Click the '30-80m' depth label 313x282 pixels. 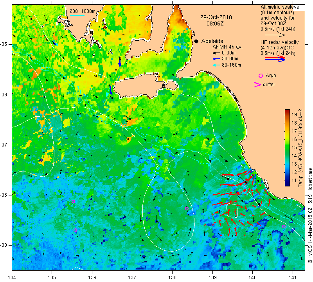[x=230, y=59]
